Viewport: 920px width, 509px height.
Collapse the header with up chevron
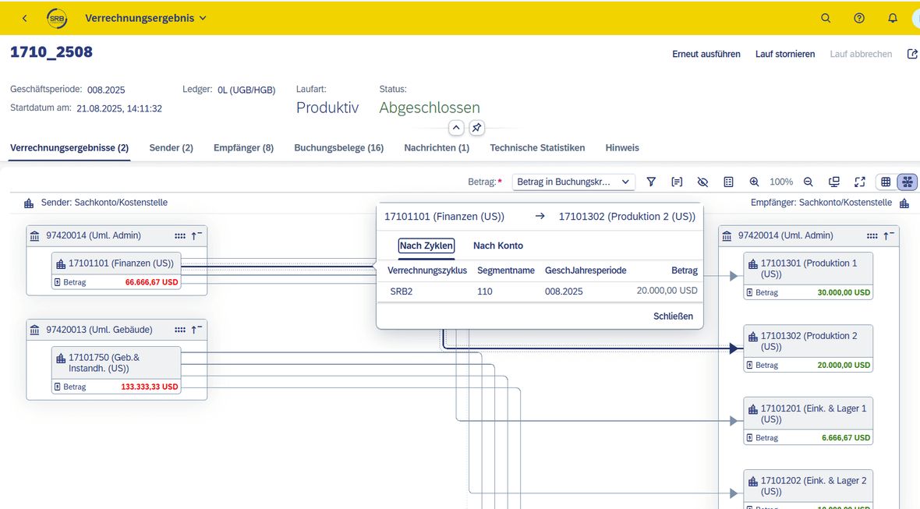(x=456, y=127)
